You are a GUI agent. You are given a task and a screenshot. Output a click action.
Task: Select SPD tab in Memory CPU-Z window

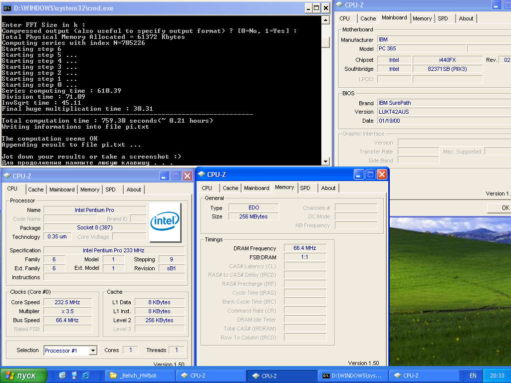click(305, 188)
